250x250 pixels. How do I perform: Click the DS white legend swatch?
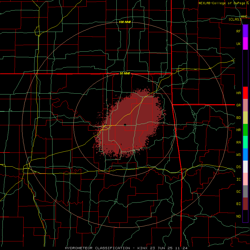245,167
